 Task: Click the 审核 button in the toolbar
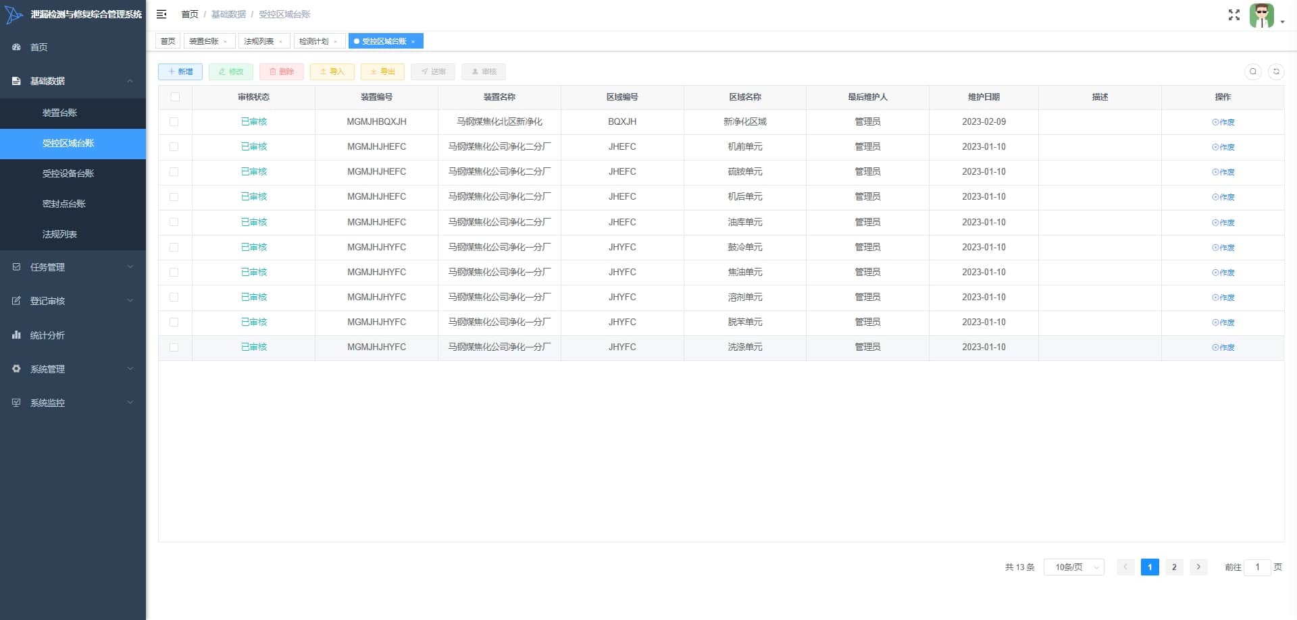[x=484, y=72]
